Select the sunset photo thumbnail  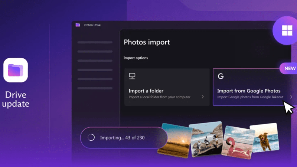click(175, 141)
